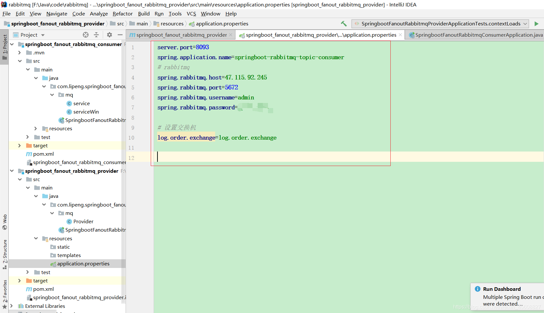Select the static folder

pos(63,247)
